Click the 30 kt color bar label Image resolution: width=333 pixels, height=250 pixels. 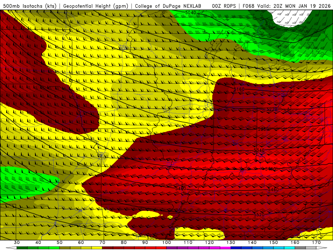(17, 242)
